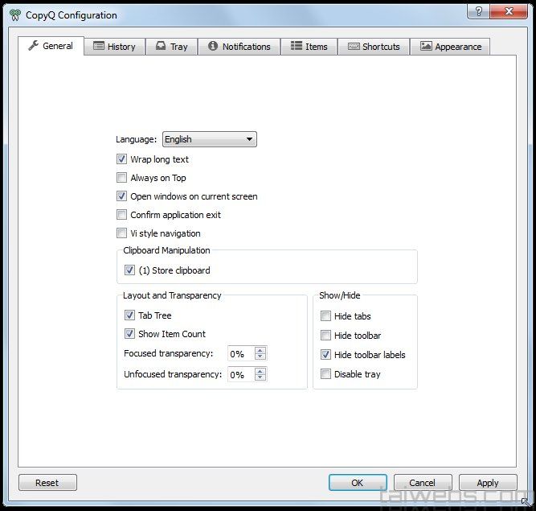Decrease Unfocused transparency with down arrow
Viewport: 536px width, 511px height.
(x=260, y=378)
